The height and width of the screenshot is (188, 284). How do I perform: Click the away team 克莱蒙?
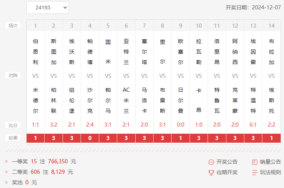pyautogui.click(x=235, y=100)
